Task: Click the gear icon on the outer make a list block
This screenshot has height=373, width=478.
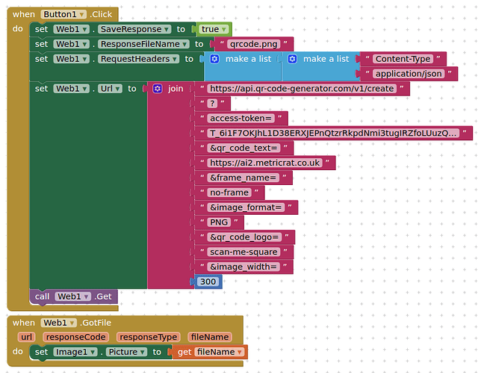Action: pos(215,59)
